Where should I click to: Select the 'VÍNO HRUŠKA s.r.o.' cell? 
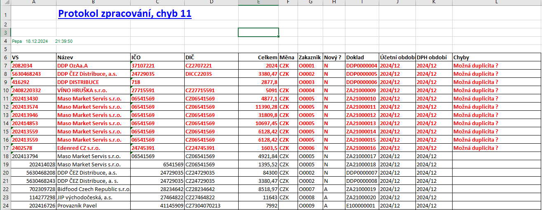(x=93, y=90)
